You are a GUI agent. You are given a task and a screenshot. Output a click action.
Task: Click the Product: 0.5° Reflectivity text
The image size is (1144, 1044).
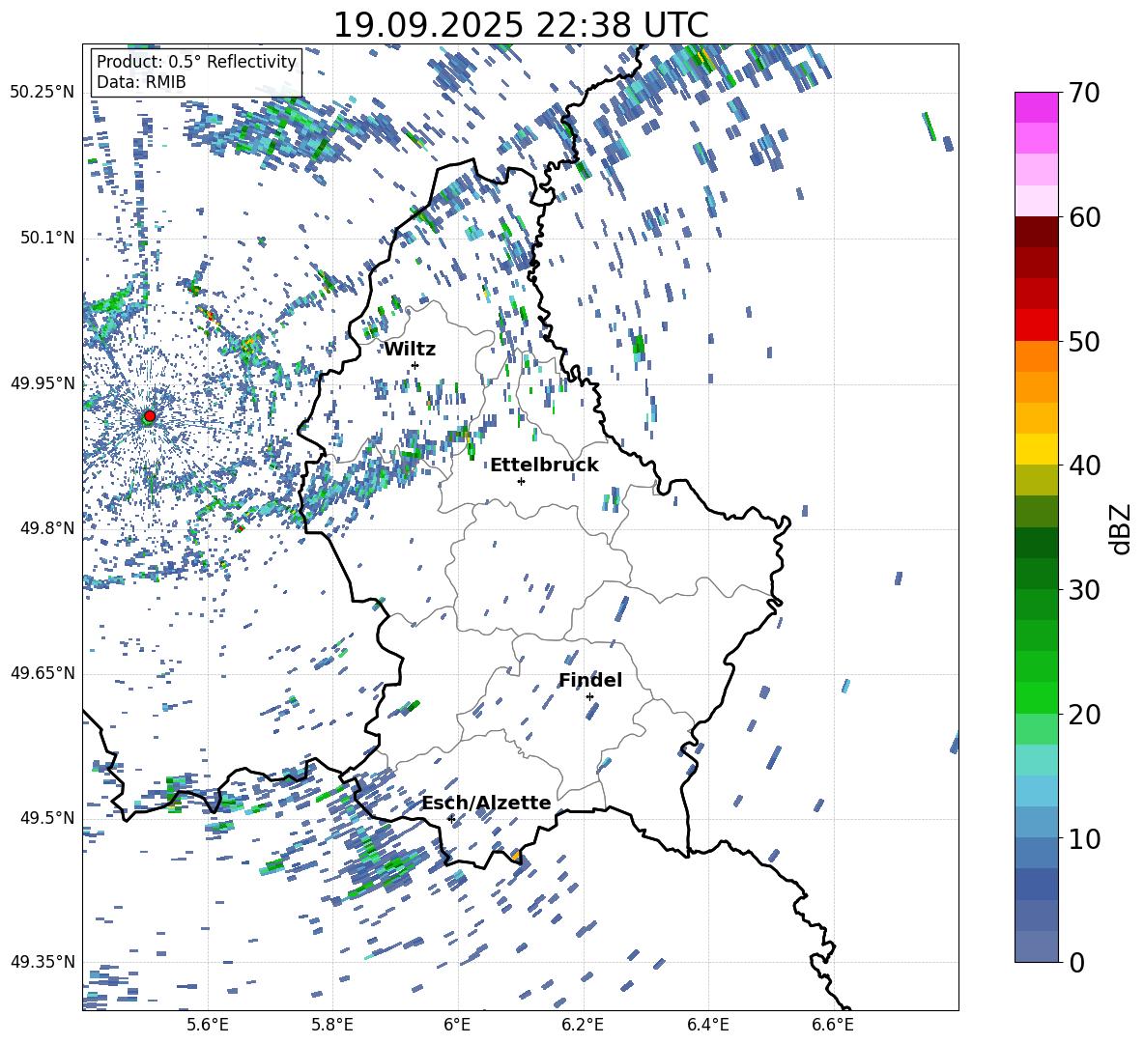pos(196,62)
